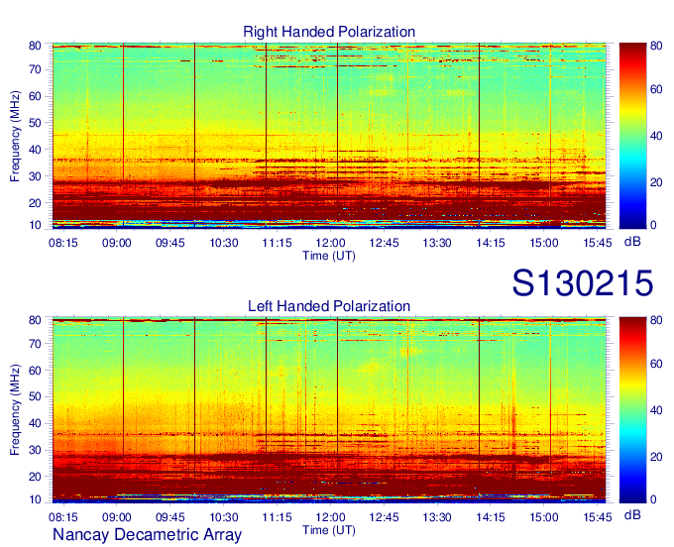Click the 20 dB label on Left Handed color bar
Image resolution: width=674 pixels, height=547 pixels.
(x=656, y=457)
